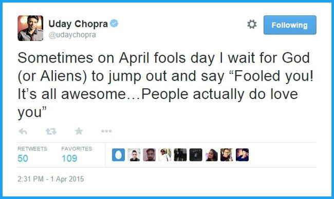Favorite the tweet with star icon
The image size is (334, 199).
[79, 131]
